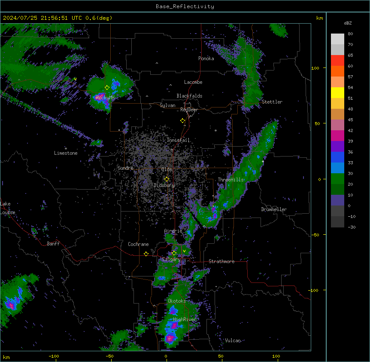
Task: Pick the purple swatch below magenta
Action: 337,147
